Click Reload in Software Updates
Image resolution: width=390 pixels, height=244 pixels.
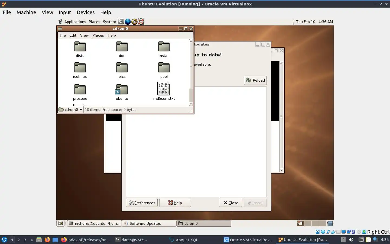pos(255,80)
